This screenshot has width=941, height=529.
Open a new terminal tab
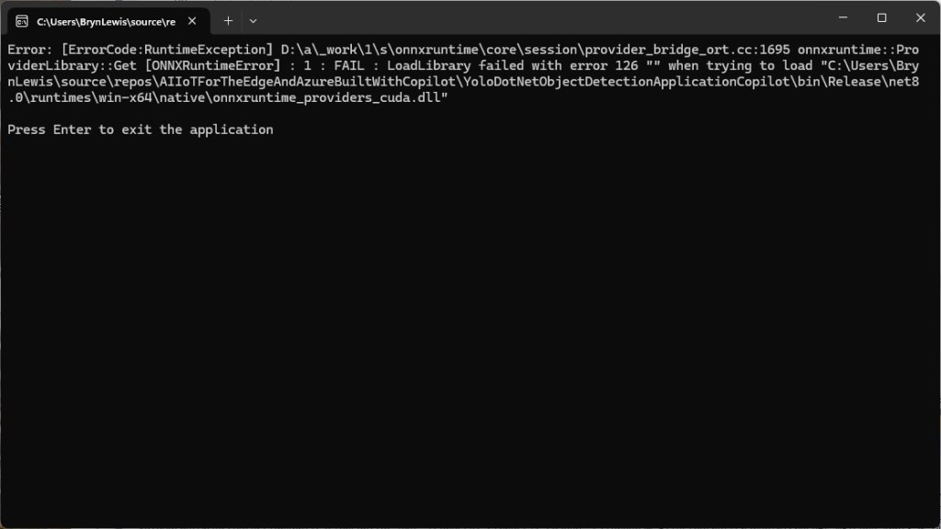pyautogui.click(x=228, y=20)
